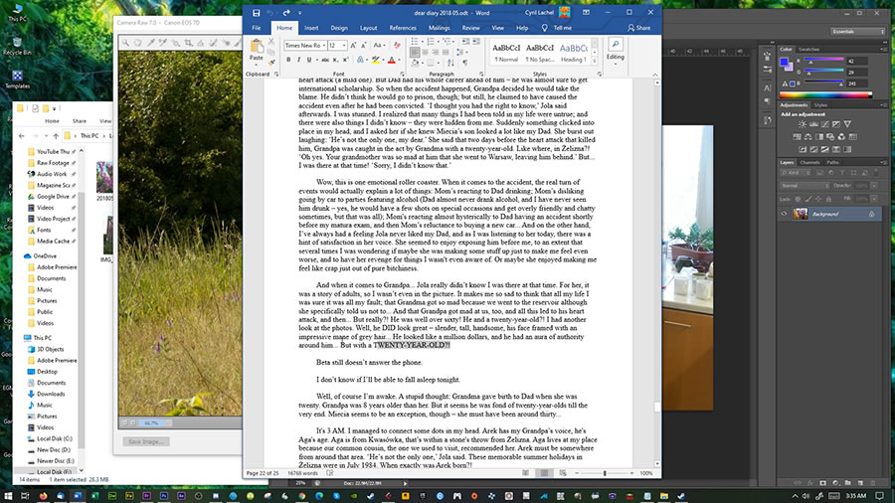Click the Increase Font Size icon

pos(353,45)
